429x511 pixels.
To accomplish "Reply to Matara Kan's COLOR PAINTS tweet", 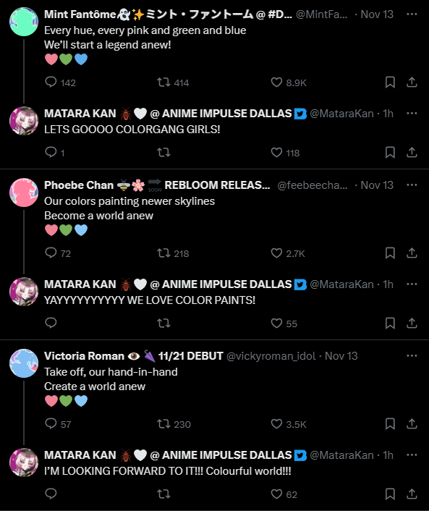I will pyautogui.click(x=51, y=323).
